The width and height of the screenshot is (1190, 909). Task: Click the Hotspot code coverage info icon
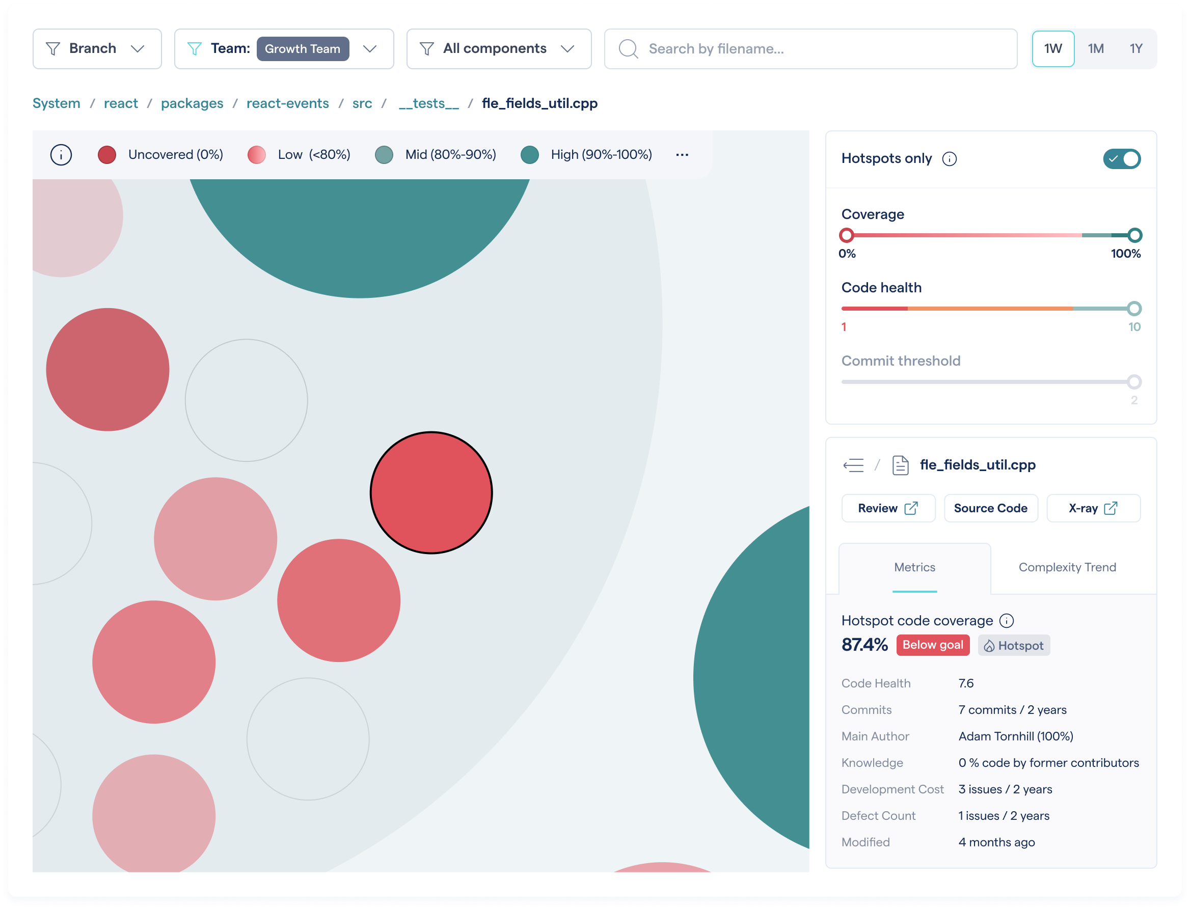(x=1006, y=620)
